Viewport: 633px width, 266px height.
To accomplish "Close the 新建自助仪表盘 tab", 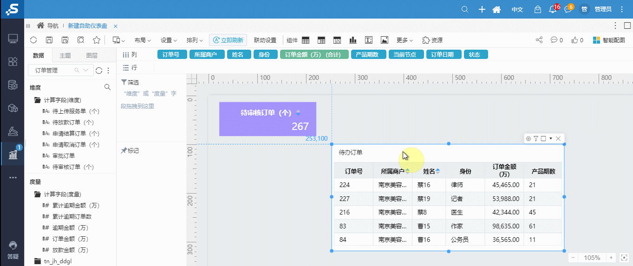I will (116, 26).
